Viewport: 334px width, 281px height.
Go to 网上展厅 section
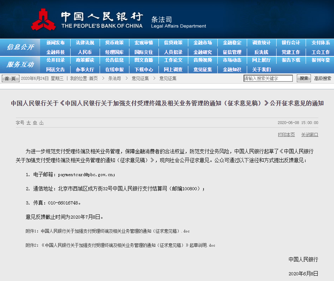coord(261,60)
